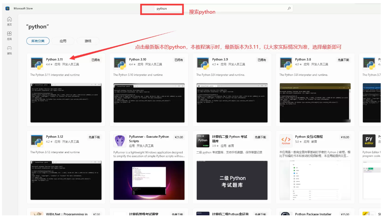Click the Python 3.8 screenshot thumbnail
The width and height of the screenshot is (381, 217).
315,103
